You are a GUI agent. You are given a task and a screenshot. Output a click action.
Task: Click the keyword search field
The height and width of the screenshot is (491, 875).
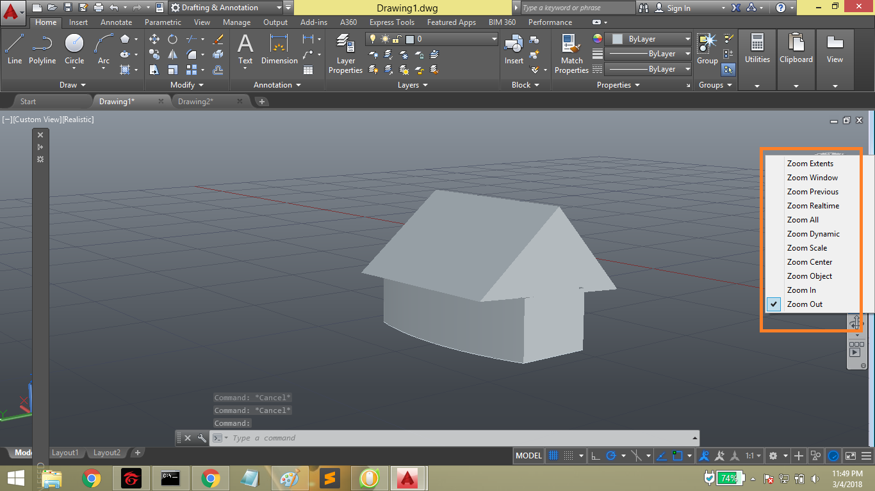click(577, 8)
